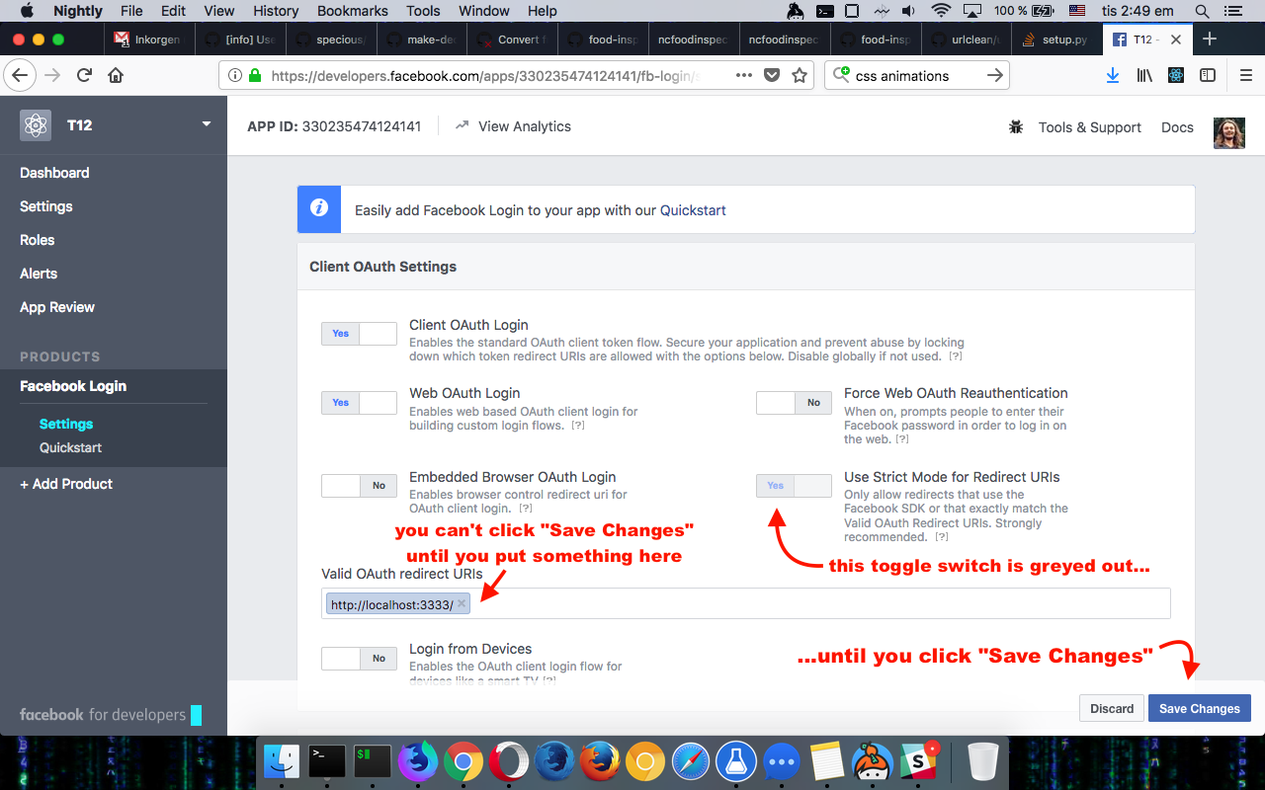1265x790 pixels.
Task: Submit search with the go arrow
Action: (x=995, y=76)
